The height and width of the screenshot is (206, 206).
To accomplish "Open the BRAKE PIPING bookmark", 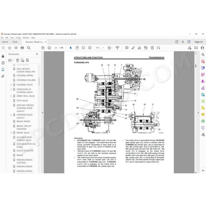I will (x=23, y=122).
